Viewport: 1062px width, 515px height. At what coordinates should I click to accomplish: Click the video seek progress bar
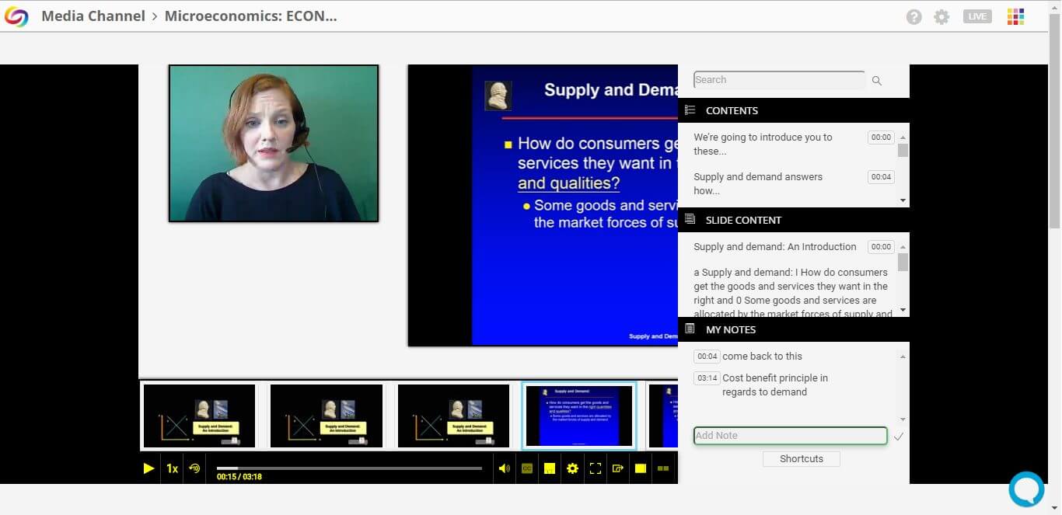pyautogui.click(x=350, y=468)
